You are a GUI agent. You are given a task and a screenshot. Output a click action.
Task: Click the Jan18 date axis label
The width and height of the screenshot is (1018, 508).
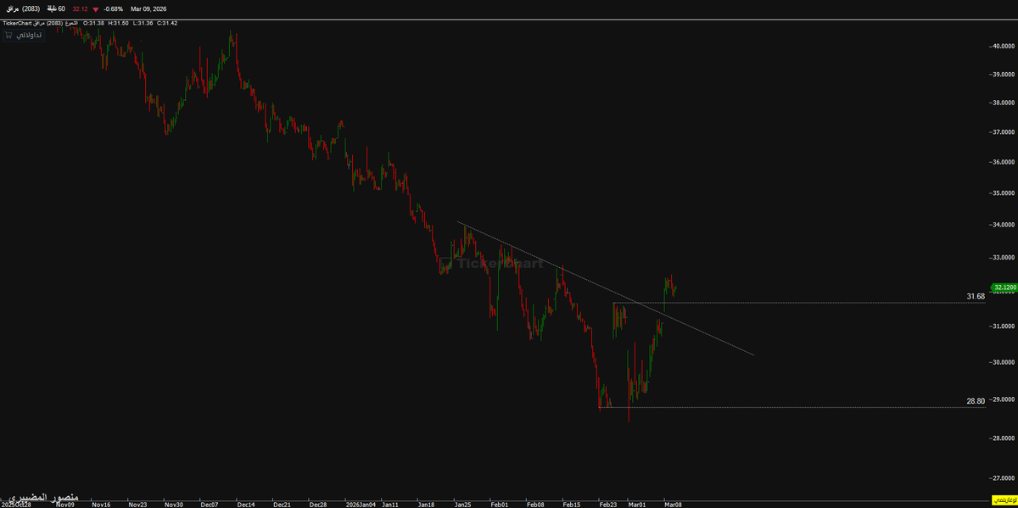(427, 504)
